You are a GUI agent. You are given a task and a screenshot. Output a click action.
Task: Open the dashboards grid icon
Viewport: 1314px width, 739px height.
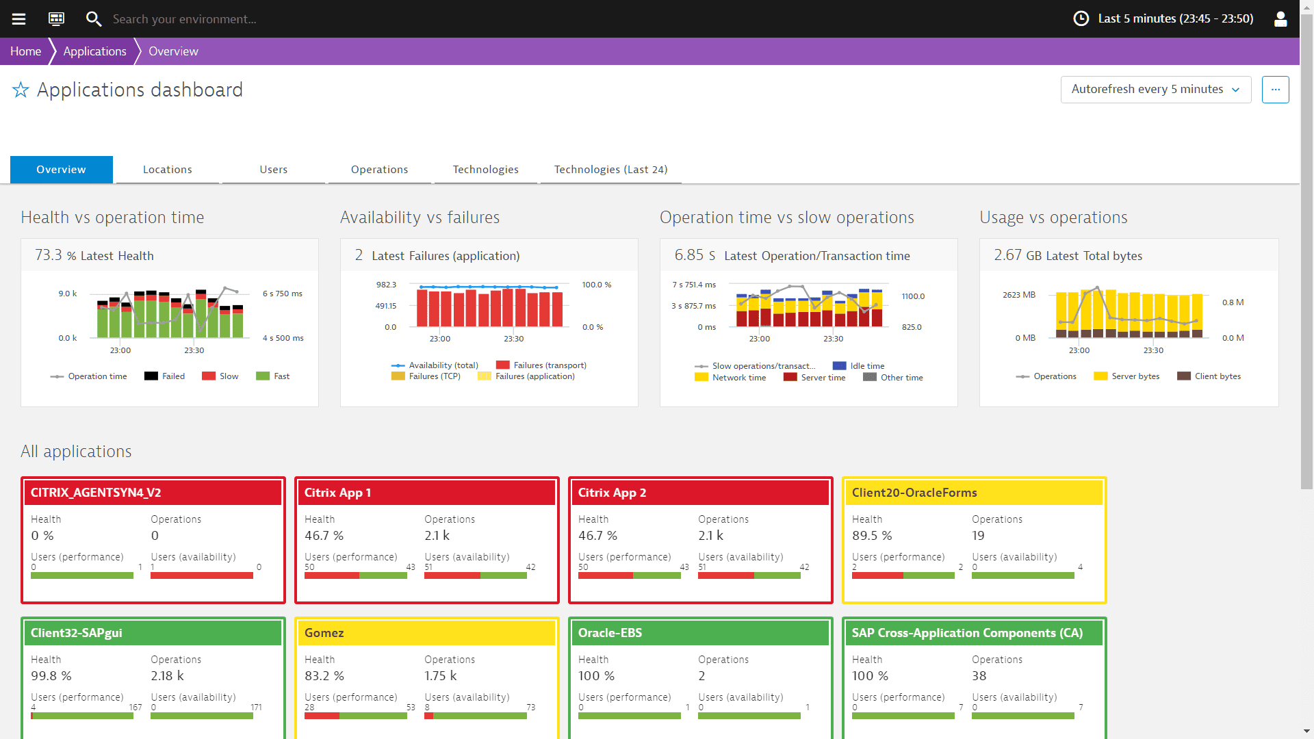click(x=56, y=18)
